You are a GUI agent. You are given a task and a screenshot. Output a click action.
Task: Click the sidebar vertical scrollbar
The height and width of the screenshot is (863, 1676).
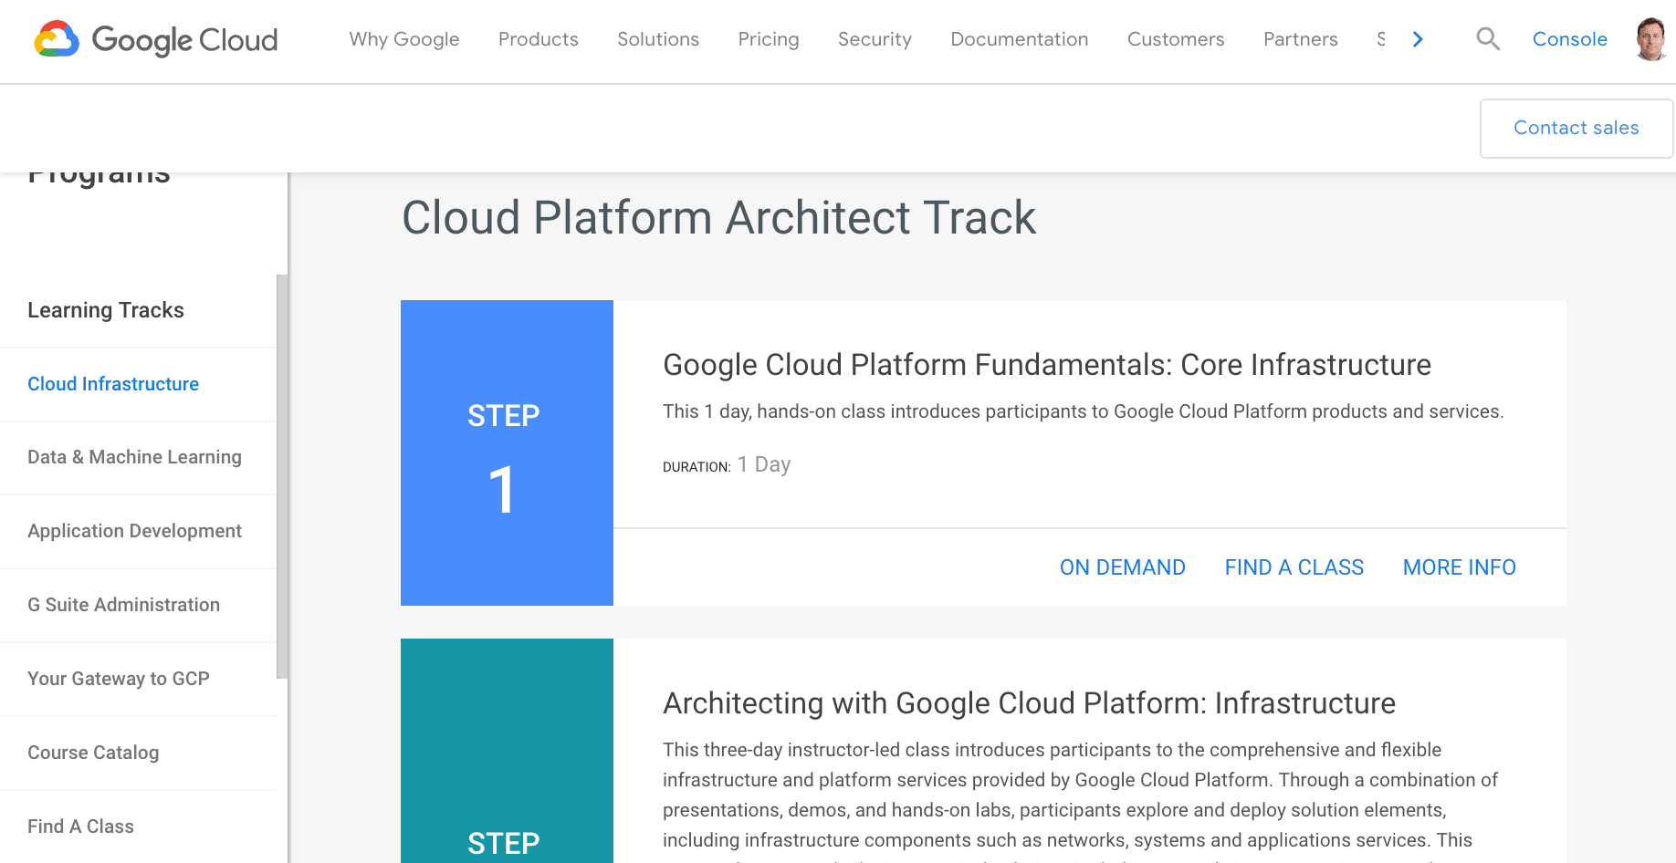pos(282,476)
